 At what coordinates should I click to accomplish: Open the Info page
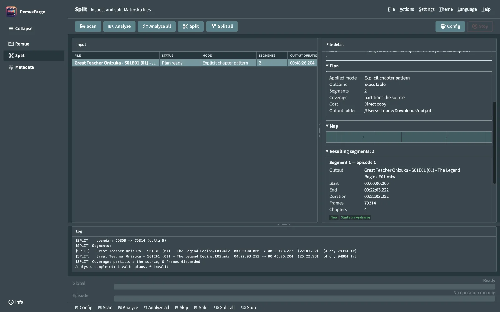tap(34, 302)
